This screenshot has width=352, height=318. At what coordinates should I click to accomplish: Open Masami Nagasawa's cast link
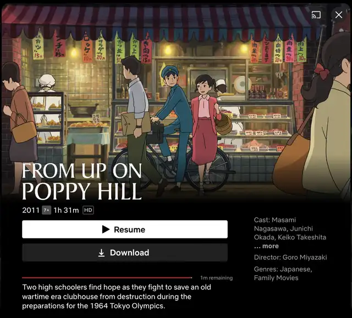[284, 224]
